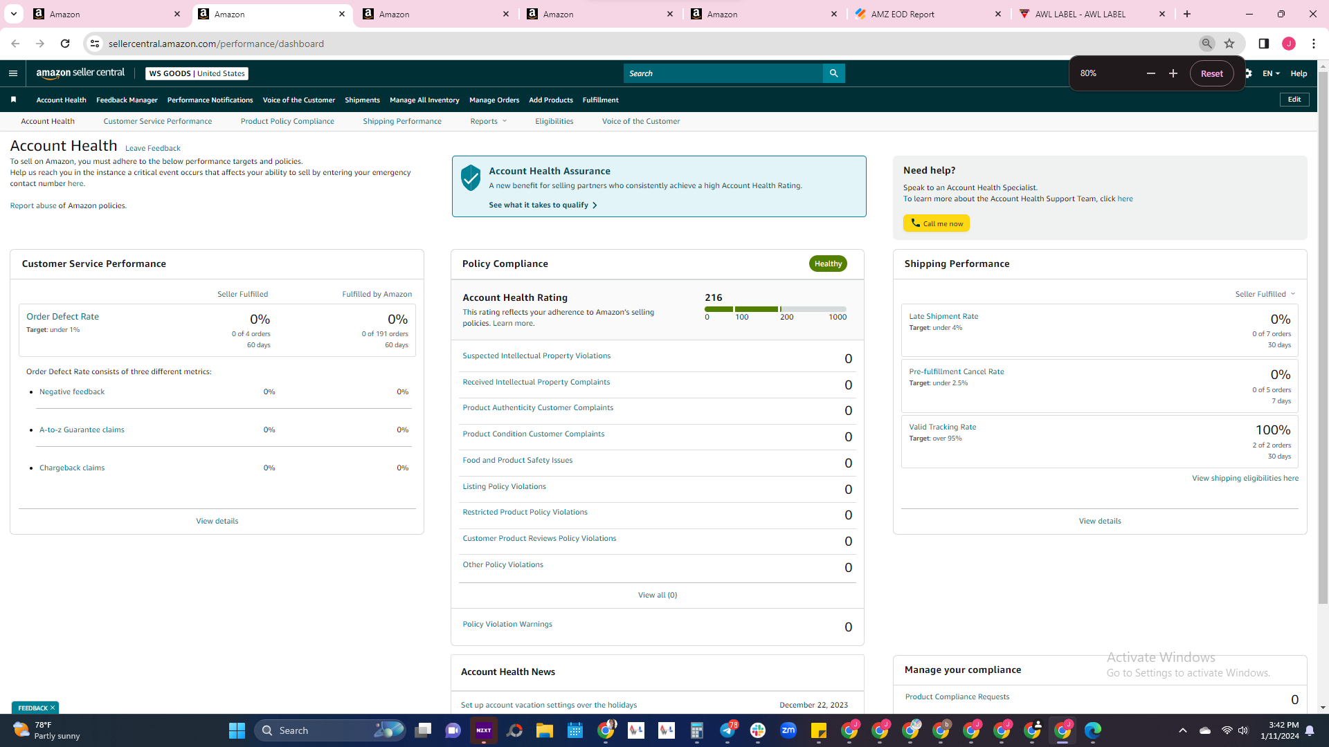The width and height of the screenshot is (1329, 747).
Task: Click the Edit favorites bar button
Action: coord(1294,100)
